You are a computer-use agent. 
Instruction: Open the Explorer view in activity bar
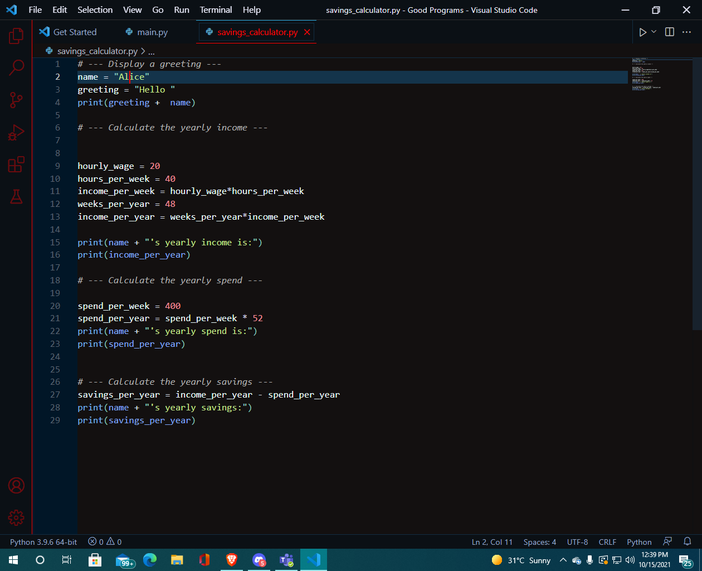(16, 36)
